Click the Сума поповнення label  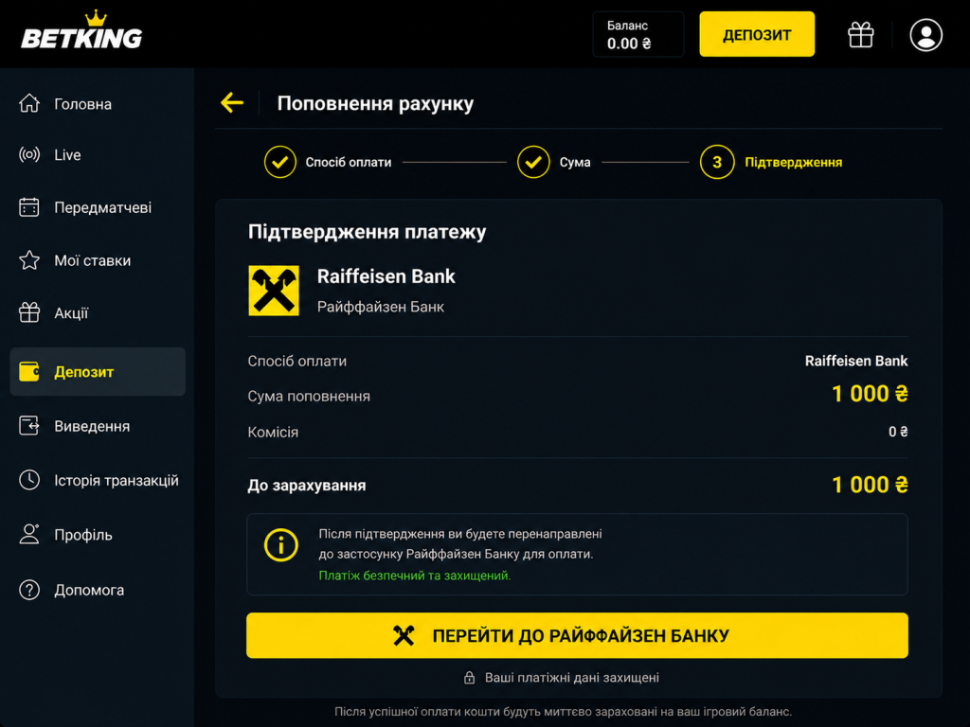(309, 397)
